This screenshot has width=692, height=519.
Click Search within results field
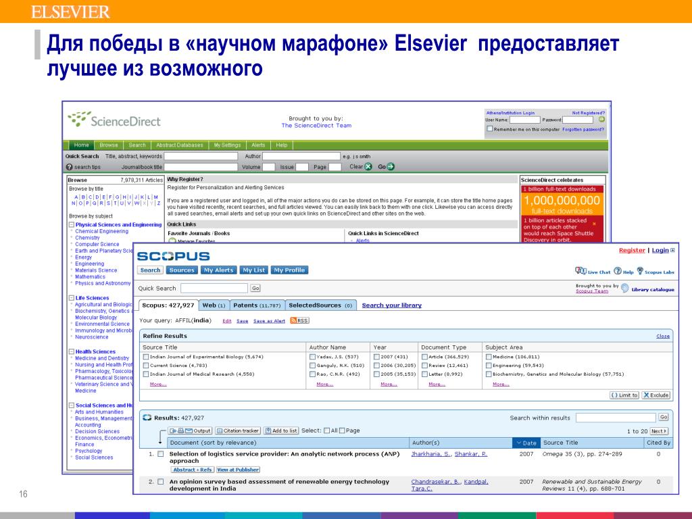[616, 418]
